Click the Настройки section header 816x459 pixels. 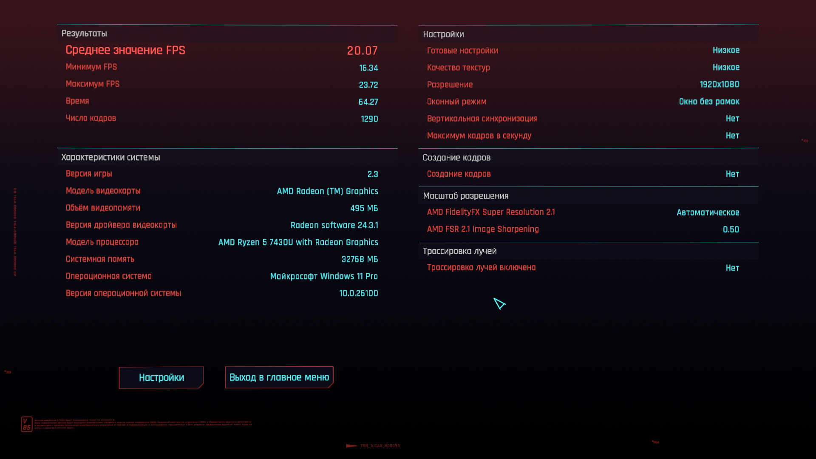coord(443,34)
